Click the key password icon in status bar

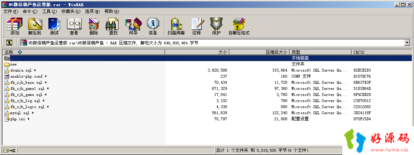click(13, 151)
